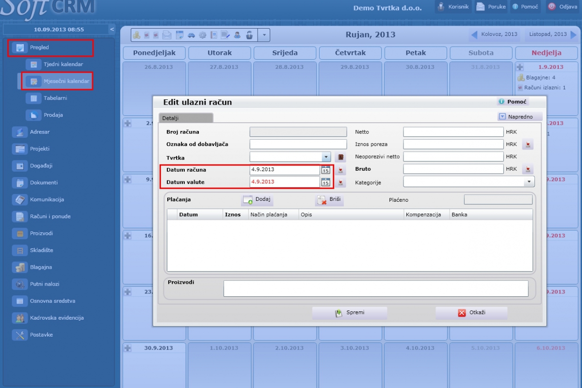Click the Postavke icon in the sidebar

coord(20,335)
